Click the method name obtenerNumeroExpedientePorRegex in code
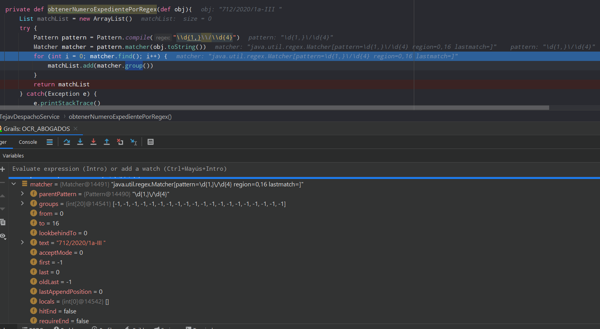 pos(102,9)
